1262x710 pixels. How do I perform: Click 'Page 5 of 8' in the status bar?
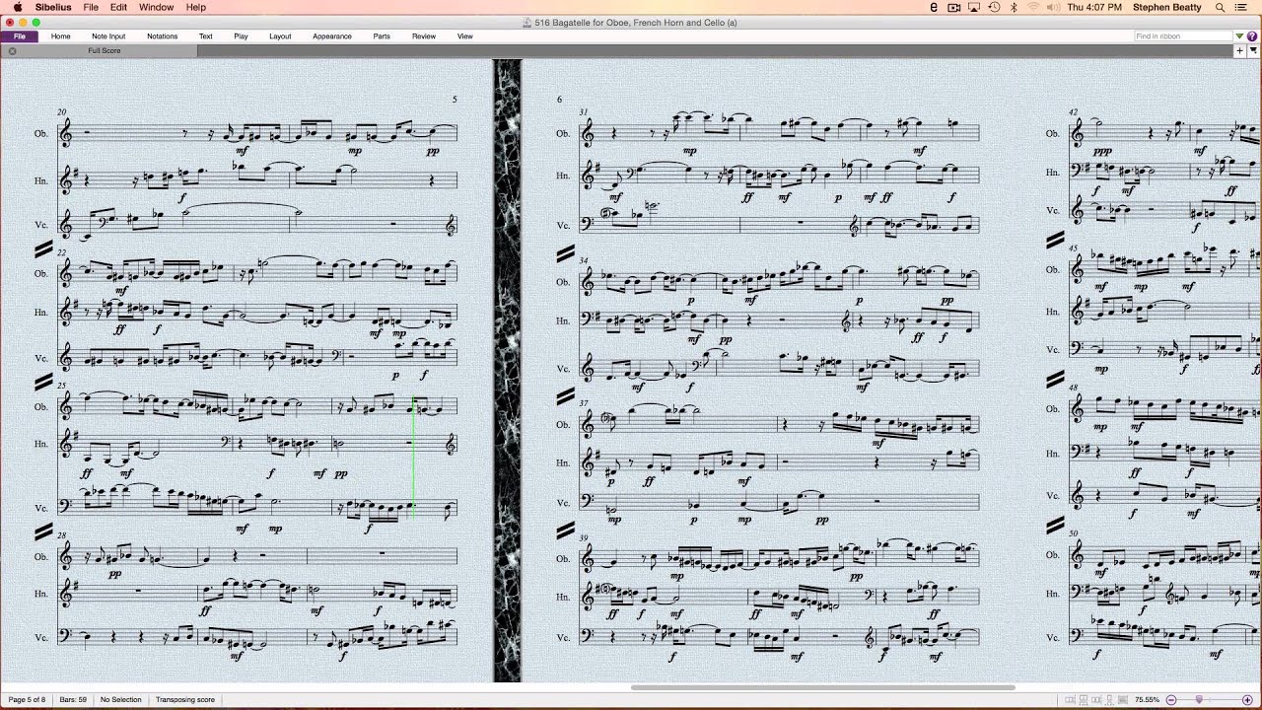point(27,700)
